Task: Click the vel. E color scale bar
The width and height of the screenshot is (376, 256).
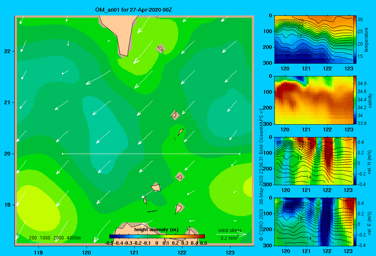Action: pyautogui.click(x=355, y=222)
